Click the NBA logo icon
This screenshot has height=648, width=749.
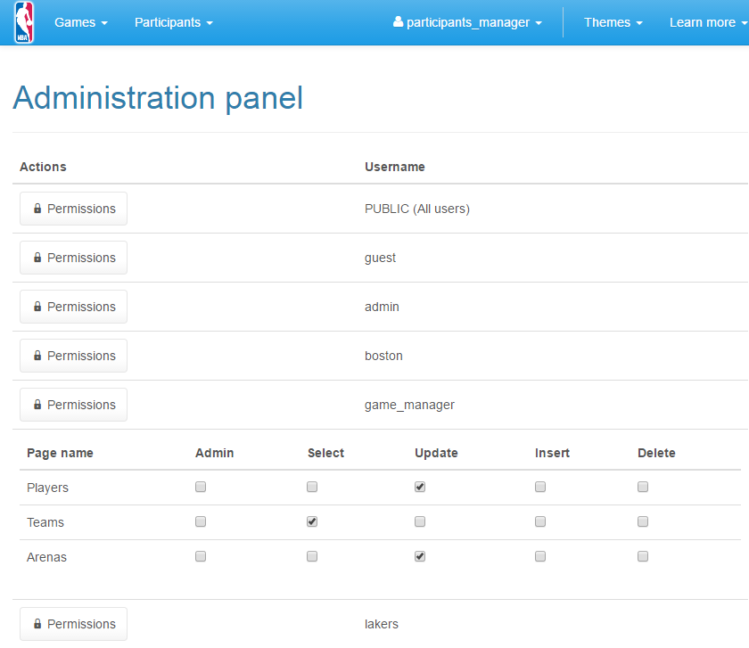(24, 22)
